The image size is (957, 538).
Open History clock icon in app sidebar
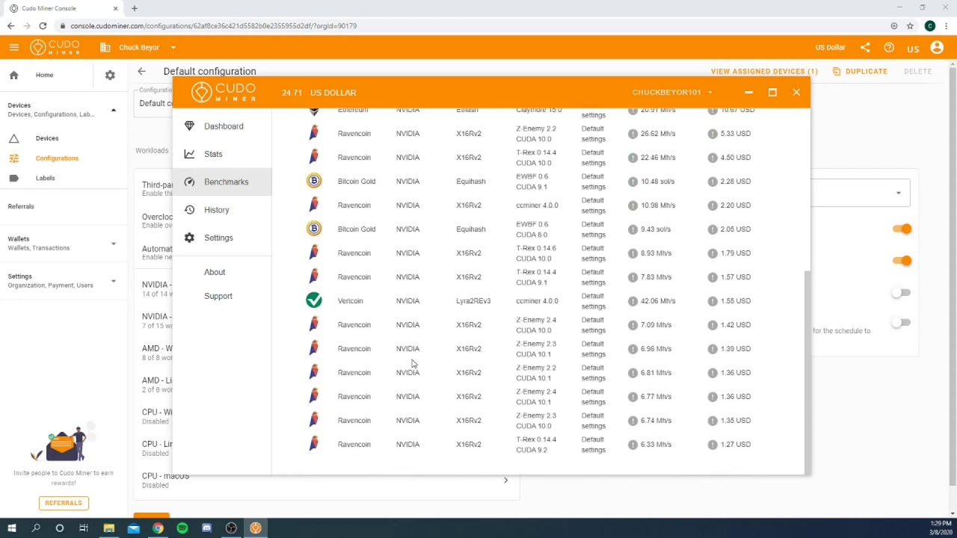tap(189, 210)
